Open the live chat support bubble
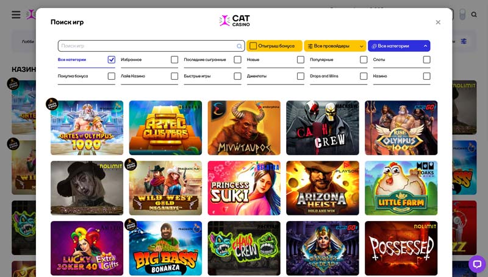This screenshot has width=488, height=277. coord(476,264)
